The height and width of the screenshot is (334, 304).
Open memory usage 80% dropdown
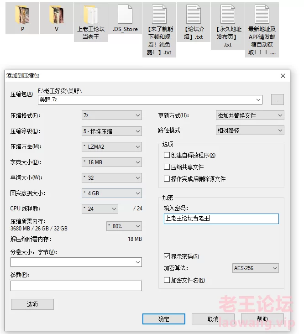click(124, 226)
